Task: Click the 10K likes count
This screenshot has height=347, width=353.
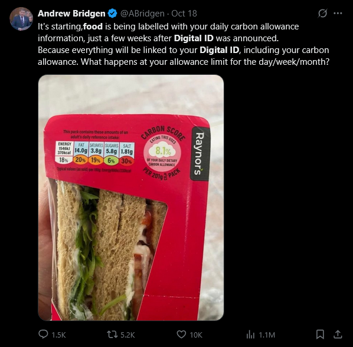Action: click(196, 335)
